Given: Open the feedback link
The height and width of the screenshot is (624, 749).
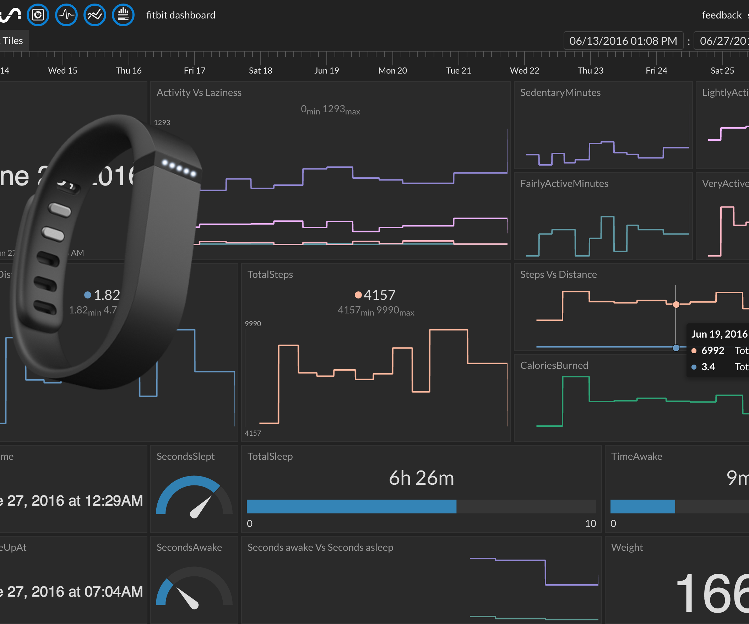Looking at the screenshot, I should pos(722,15).
